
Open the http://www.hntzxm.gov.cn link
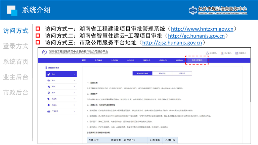(x=202, y=29)
